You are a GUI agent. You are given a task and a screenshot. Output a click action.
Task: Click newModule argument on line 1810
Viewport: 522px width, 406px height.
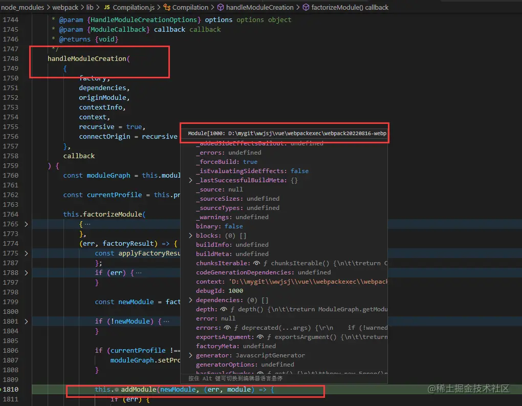point(178,389)
